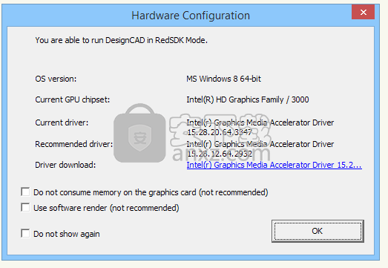Select the 'Current GPU chipset:' label

(x=73, y=99)
